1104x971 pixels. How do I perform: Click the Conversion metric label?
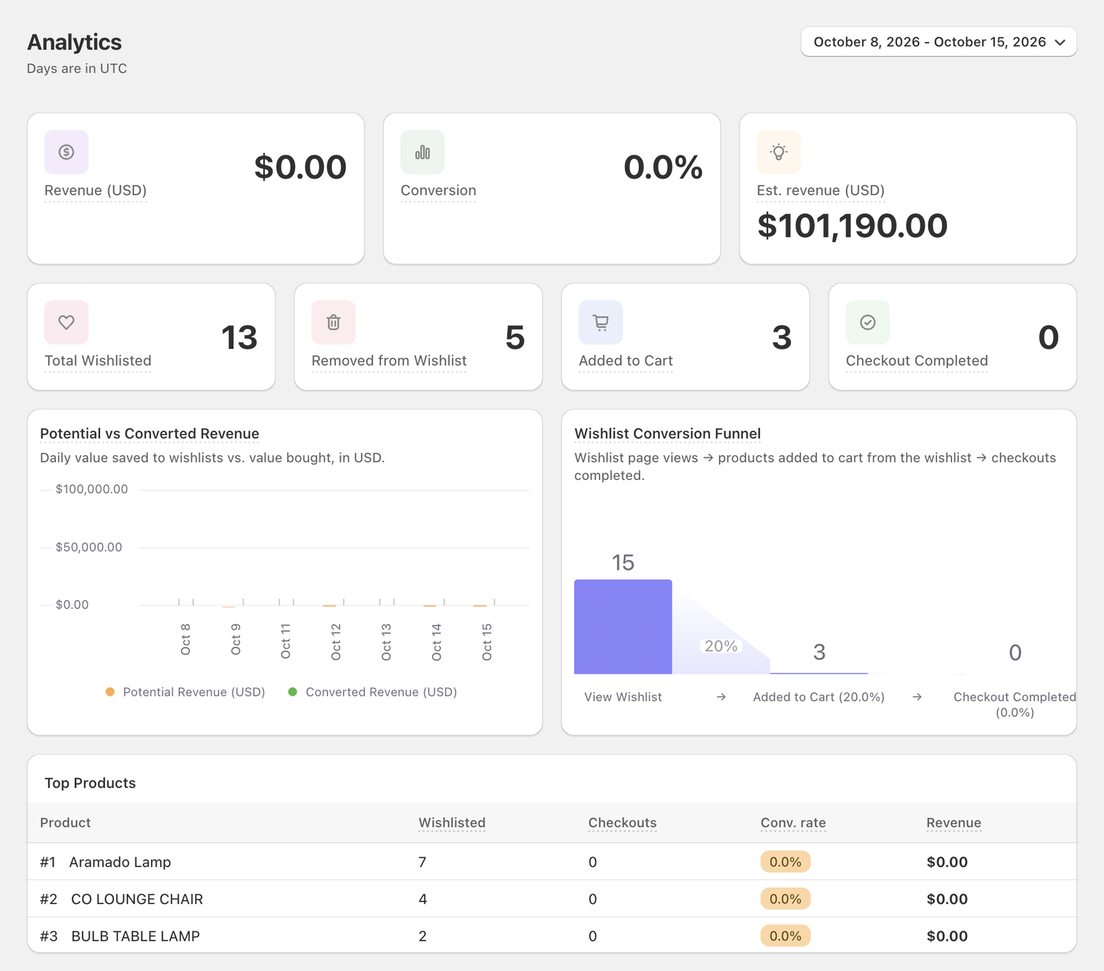[x=438, y=190]
